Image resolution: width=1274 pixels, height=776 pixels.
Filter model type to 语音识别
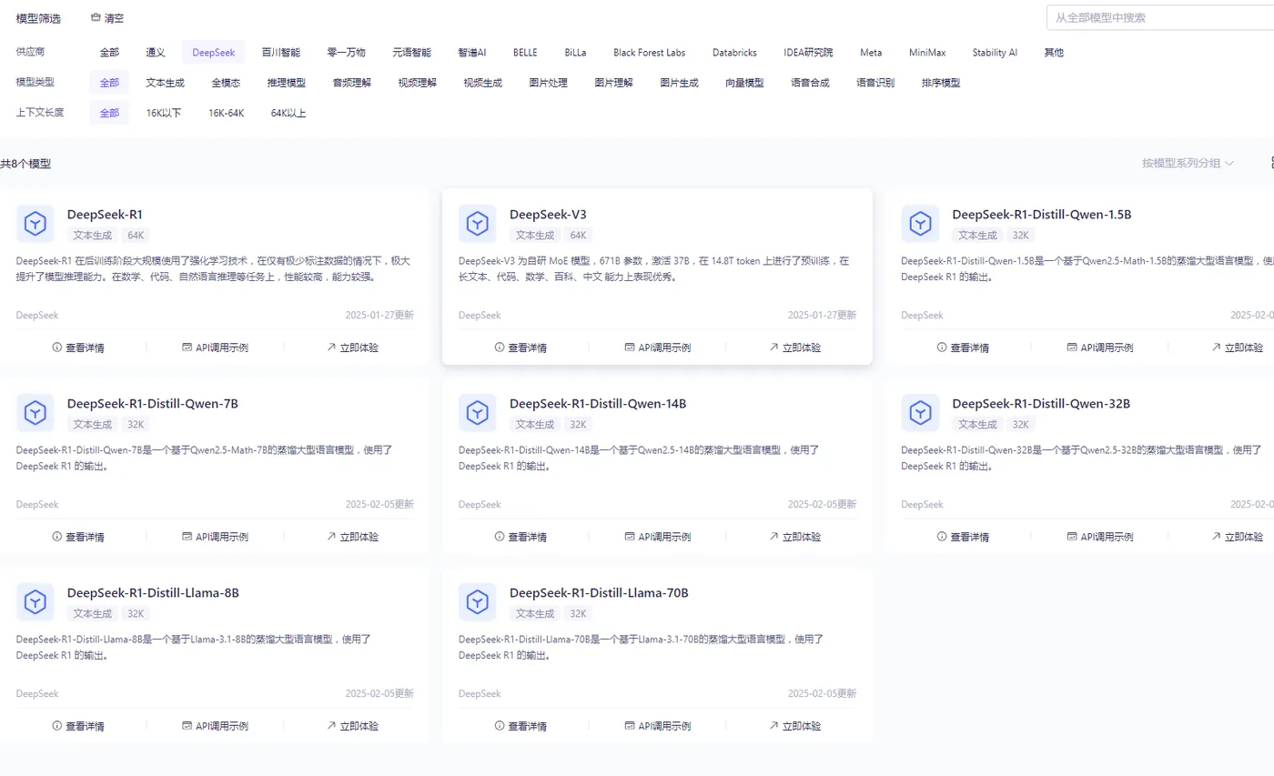click(x=875, y=83)
